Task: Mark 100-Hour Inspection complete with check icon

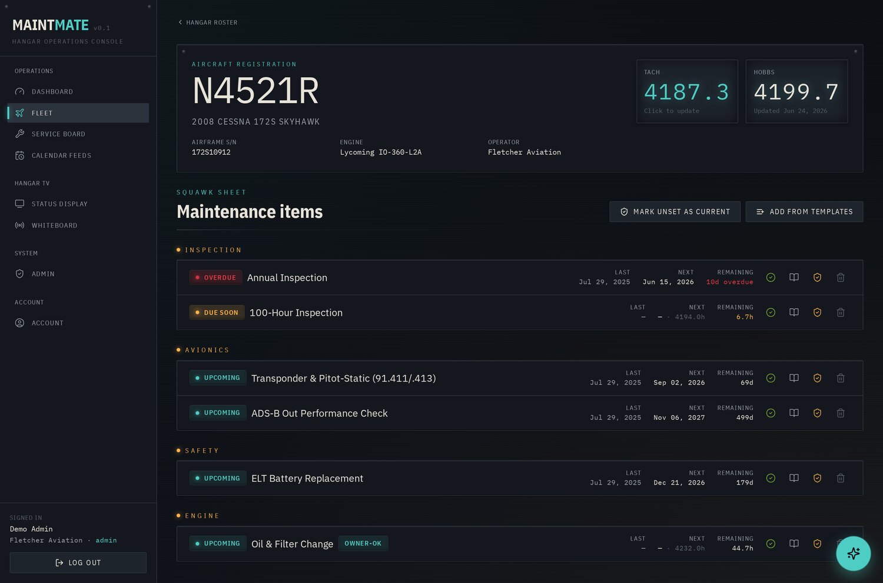Action: tap(771, 313)
